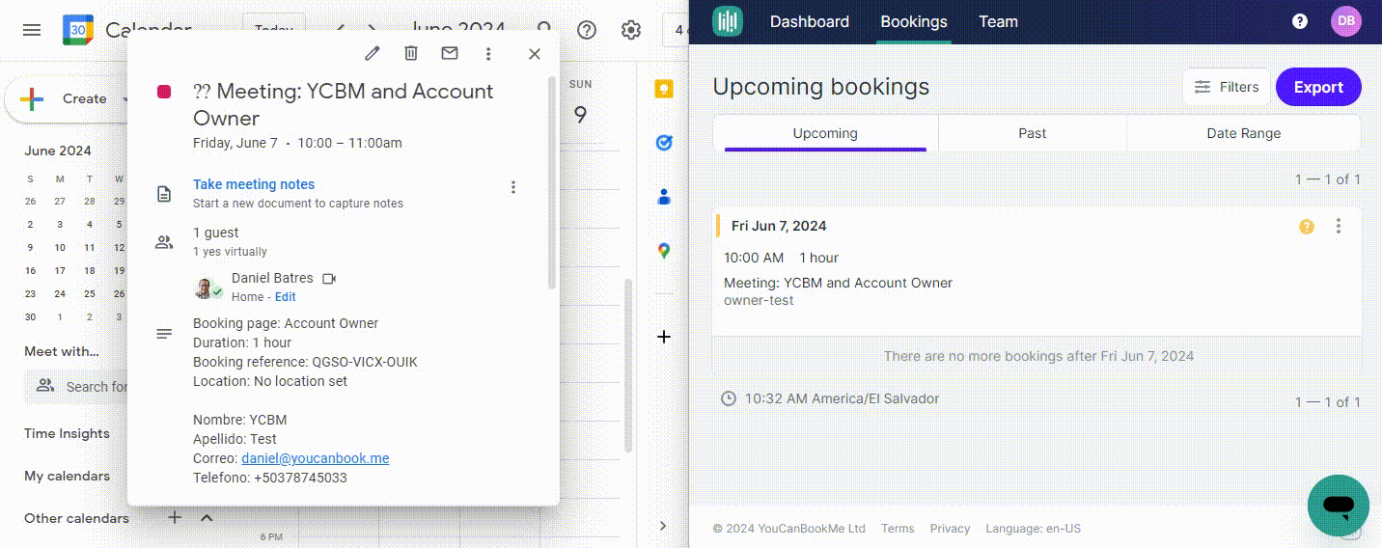Select the Upcoming bookings tab
This screenshot has height=548, width=1382.
(x=825, y=133)
